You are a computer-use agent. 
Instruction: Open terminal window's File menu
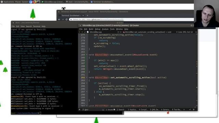pos(13,26)
